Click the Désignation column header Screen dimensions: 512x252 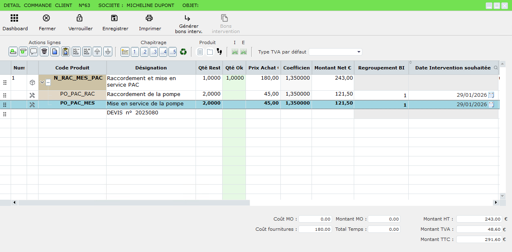tap(151, 68)
